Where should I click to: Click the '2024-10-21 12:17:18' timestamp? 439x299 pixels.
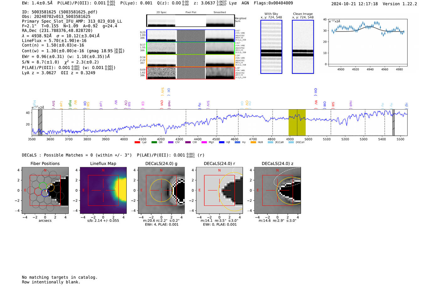click(355, 4)
